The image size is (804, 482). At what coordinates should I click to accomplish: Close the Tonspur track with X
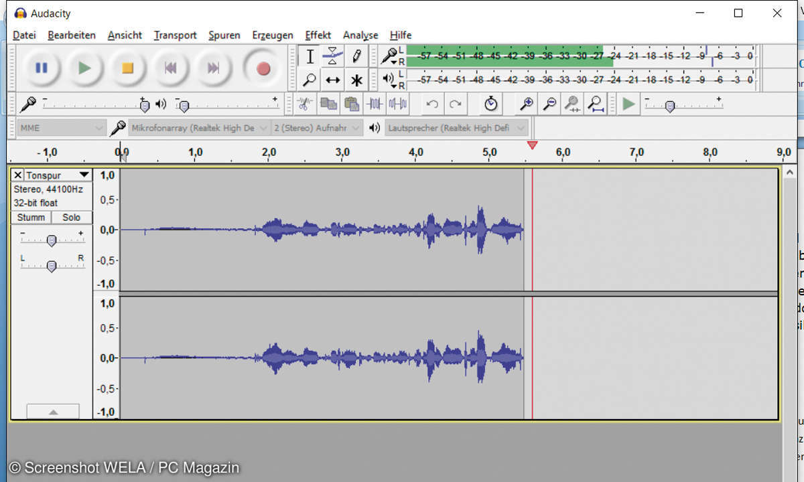pos(17,175)
